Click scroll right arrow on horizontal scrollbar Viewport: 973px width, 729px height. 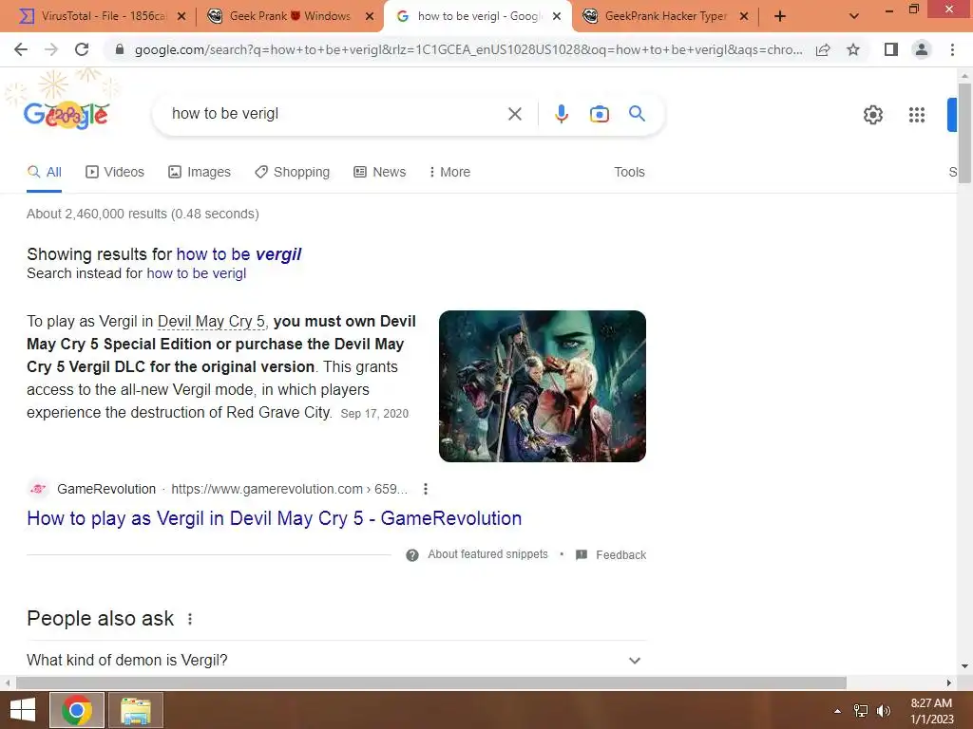click(x=949, y=682)
